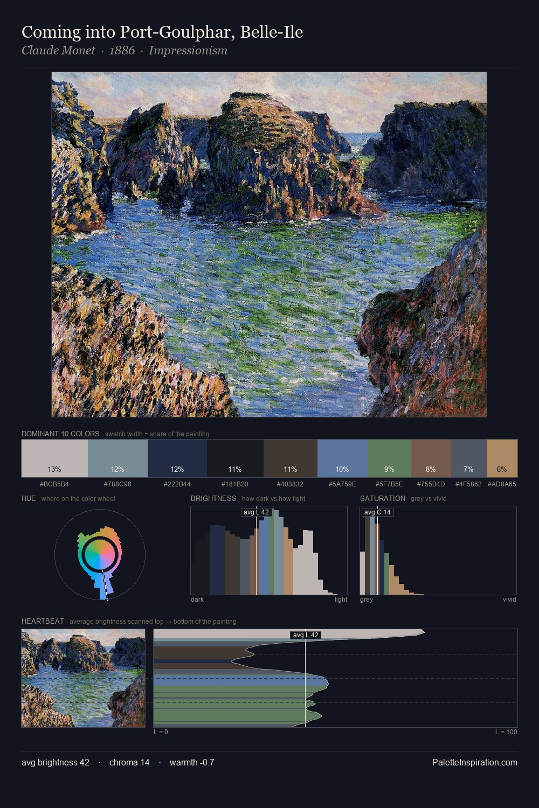539x808 pixels.
Task: Click the main Monet painting image
Action: click(269, 245)
